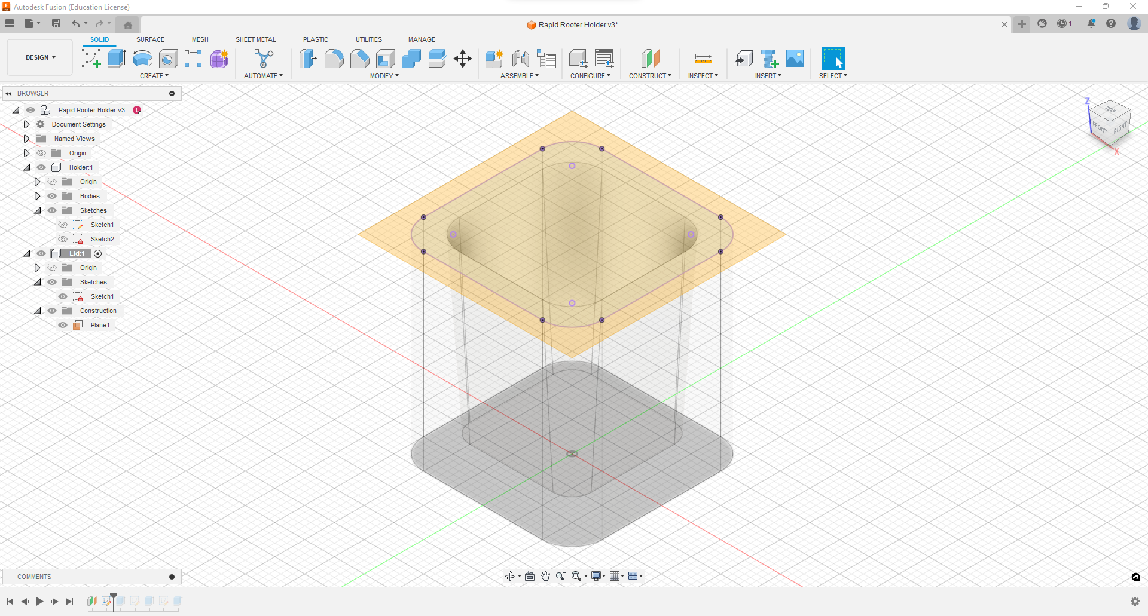Switch to the MANAGE tab

[422, 39]
